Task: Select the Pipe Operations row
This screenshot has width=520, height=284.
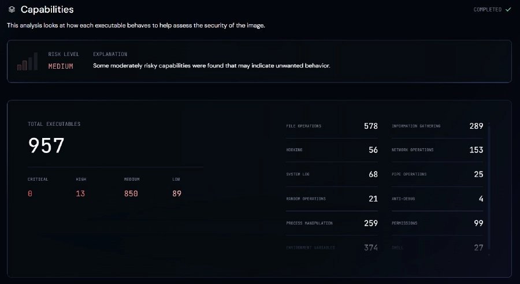Action: pos(437,174)
